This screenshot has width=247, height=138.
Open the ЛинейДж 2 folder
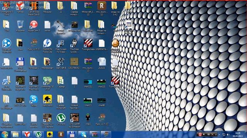34,63
